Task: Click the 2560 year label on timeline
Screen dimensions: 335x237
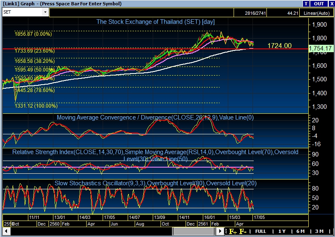Action: click(x=54, y=224)
